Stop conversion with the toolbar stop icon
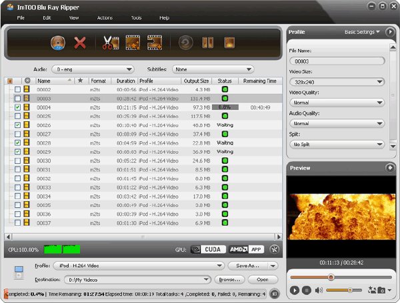 [x=229, y=43]
